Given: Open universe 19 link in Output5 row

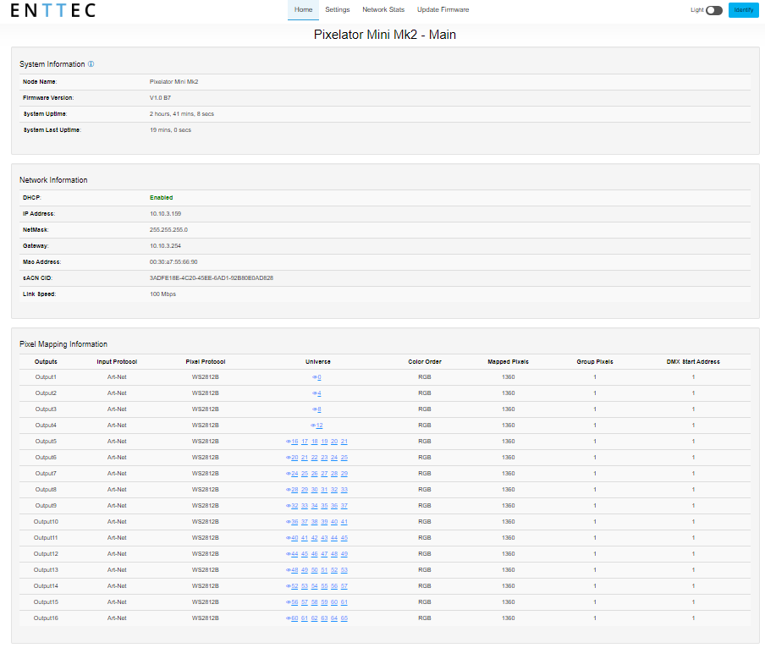Looking at the screenshot, I should 324,442.
